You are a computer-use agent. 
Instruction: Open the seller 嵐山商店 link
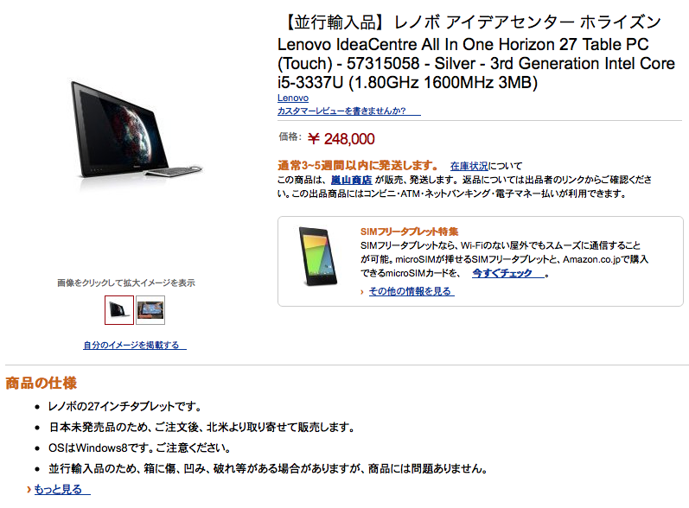coord(351,180)
